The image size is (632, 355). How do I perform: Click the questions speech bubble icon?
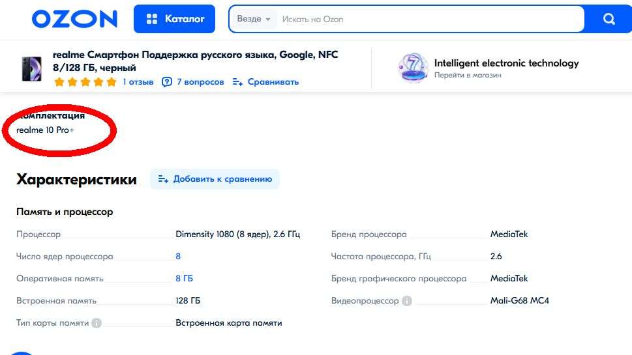tap(167, 82)
